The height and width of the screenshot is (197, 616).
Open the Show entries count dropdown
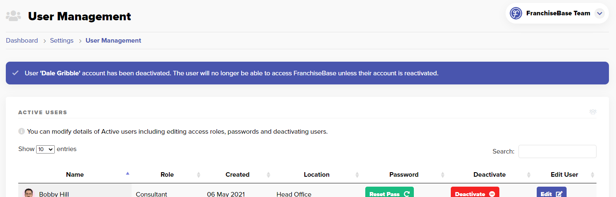(x=46, y=149)
